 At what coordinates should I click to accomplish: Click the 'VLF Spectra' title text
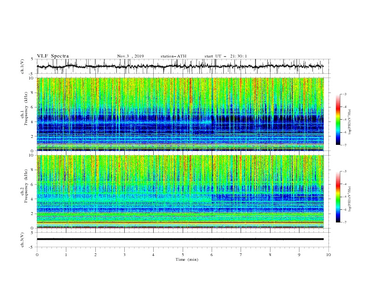[53, 56]
